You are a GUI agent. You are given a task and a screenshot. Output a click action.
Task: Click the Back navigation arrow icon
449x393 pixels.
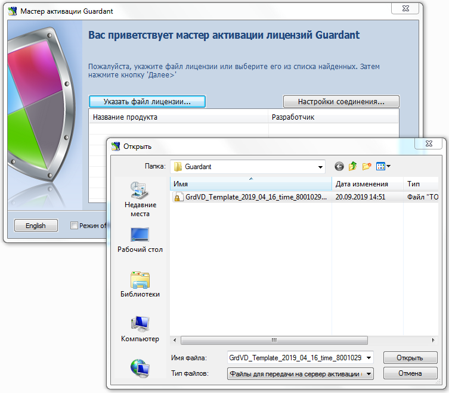click(x=339, y=167)
